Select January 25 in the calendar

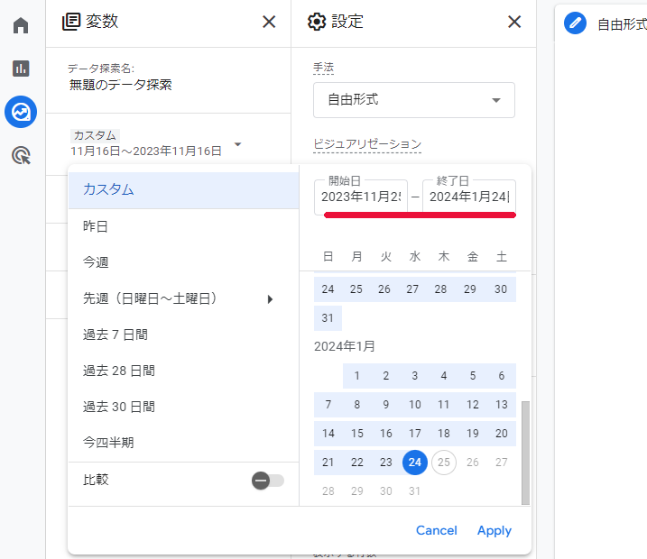tap(443, 463)
